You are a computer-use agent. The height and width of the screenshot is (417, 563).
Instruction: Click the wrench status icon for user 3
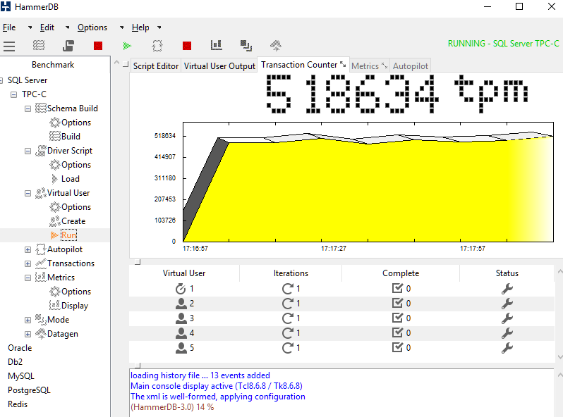click(507, 318)
